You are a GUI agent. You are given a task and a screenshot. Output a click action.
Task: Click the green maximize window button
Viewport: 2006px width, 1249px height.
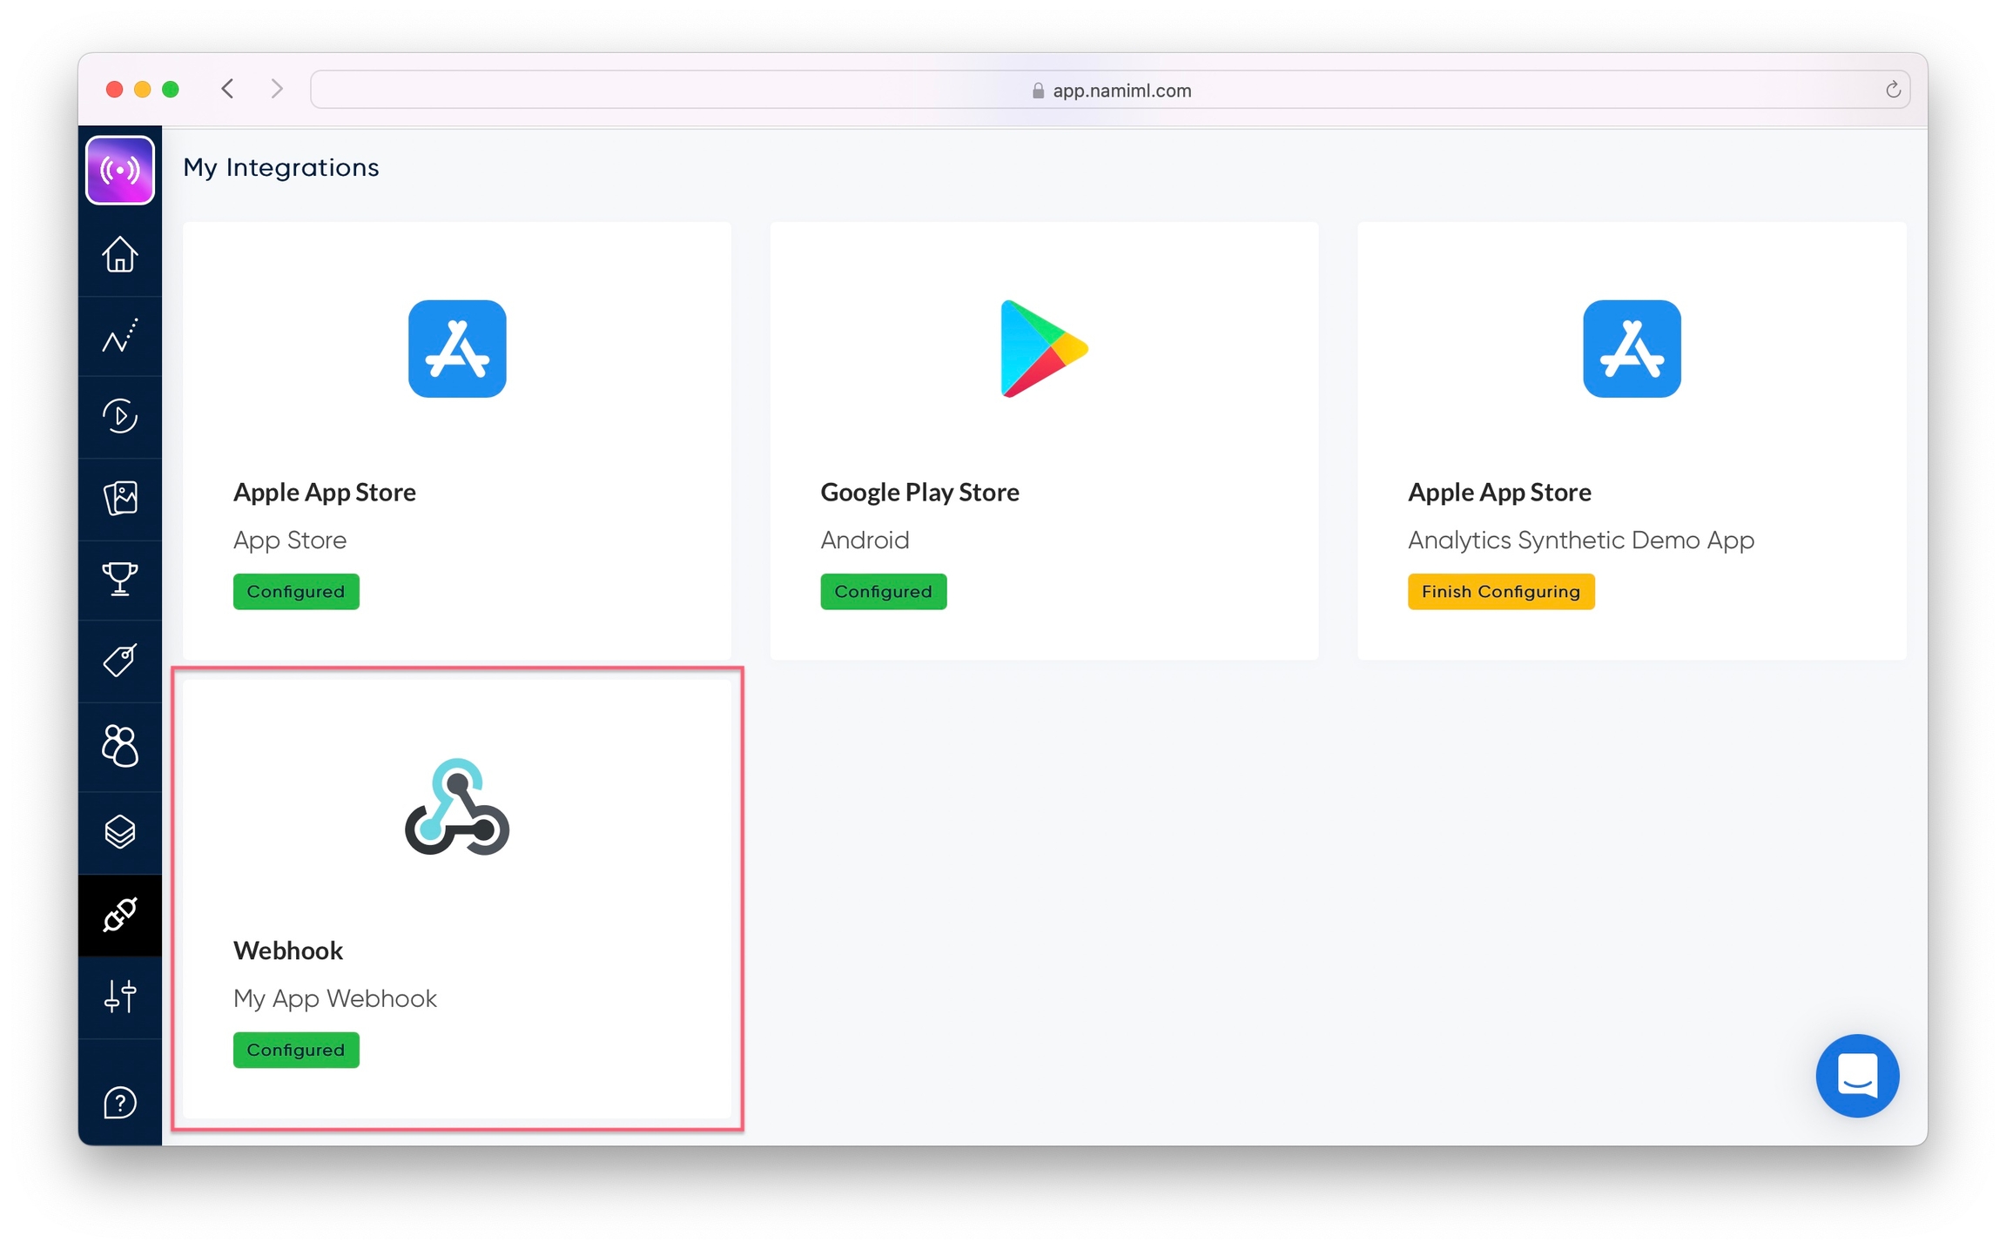pos(171,89)
